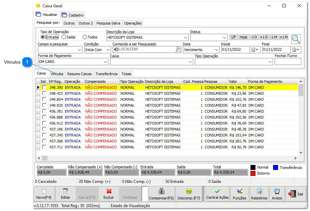Open Editar to edit the record
The height and width of the screenshot is (211, 310).
tap(66, 194)
